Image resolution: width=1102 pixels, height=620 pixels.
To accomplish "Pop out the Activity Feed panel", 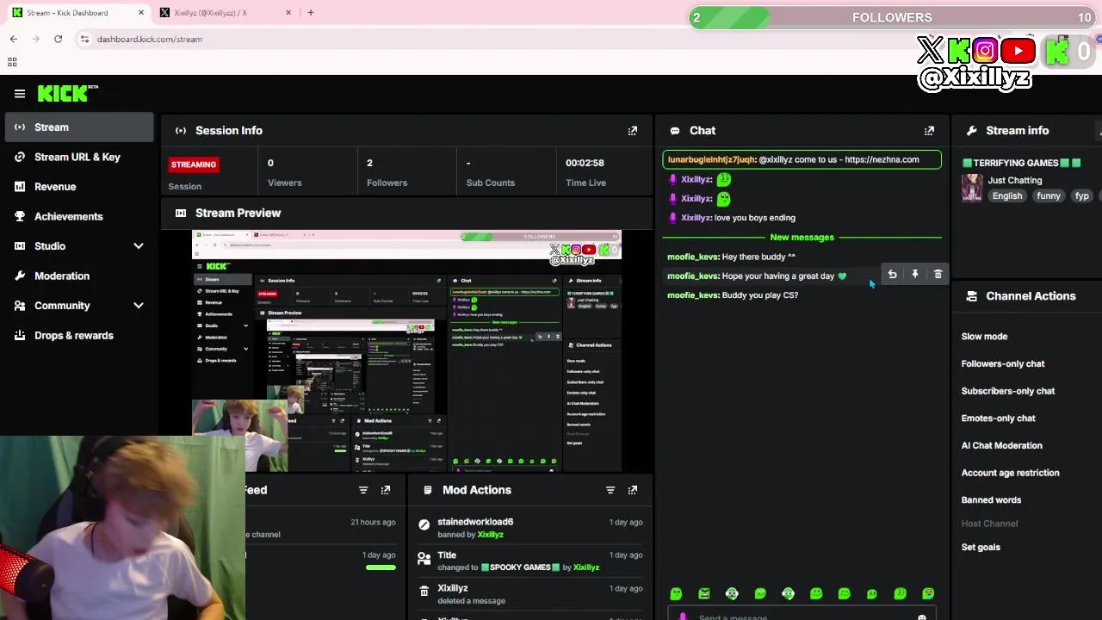I will click(x=386, y=490).
